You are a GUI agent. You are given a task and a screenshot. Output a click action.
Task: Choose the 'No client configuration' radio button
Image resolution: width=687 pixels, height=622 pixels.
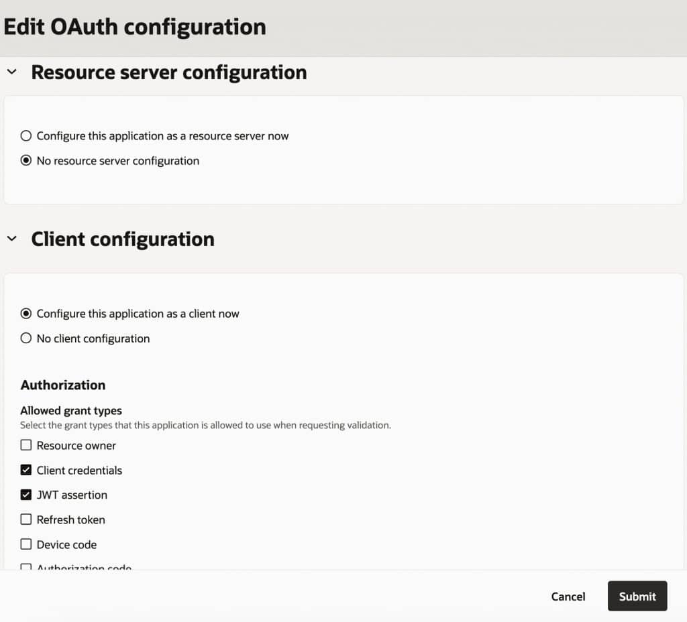point(26,338)
